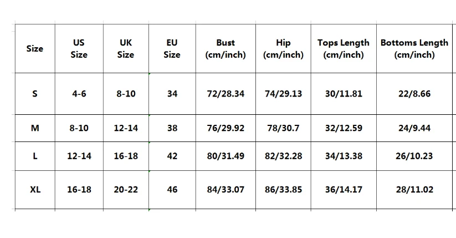Select the EU Size header cell
This screenshot has height=238, width=456.
(x=172, y=49)
